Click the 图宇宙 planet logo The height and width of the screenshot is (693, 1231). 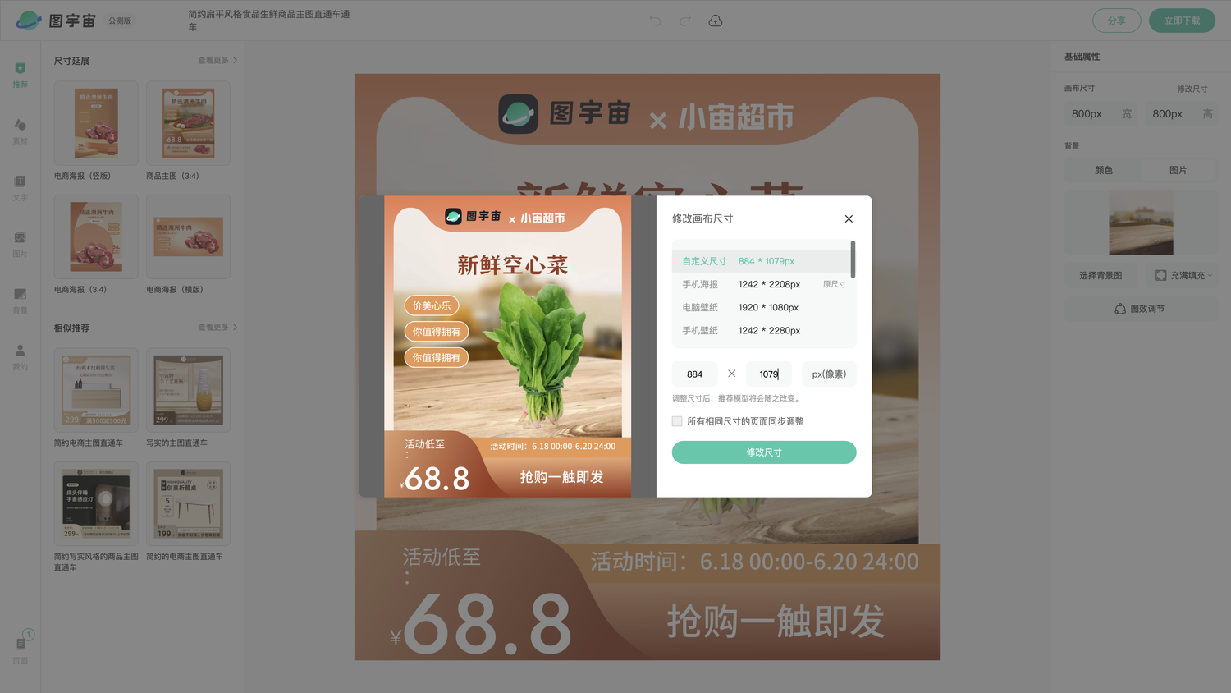[x=29, y=21]
